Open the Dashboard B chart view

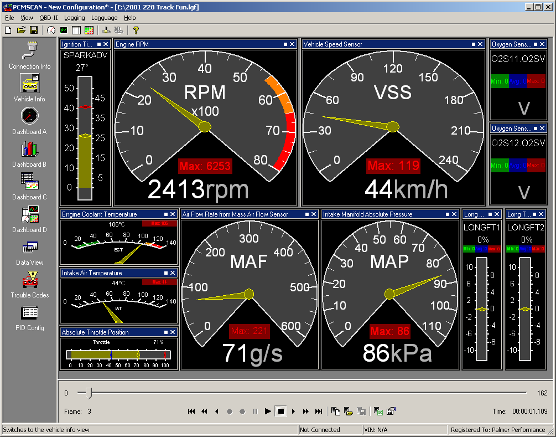(x=29, y=153)
